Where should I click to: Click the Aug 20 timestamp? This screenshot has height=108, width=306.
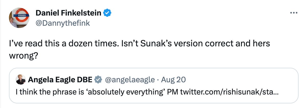(173, 80)
